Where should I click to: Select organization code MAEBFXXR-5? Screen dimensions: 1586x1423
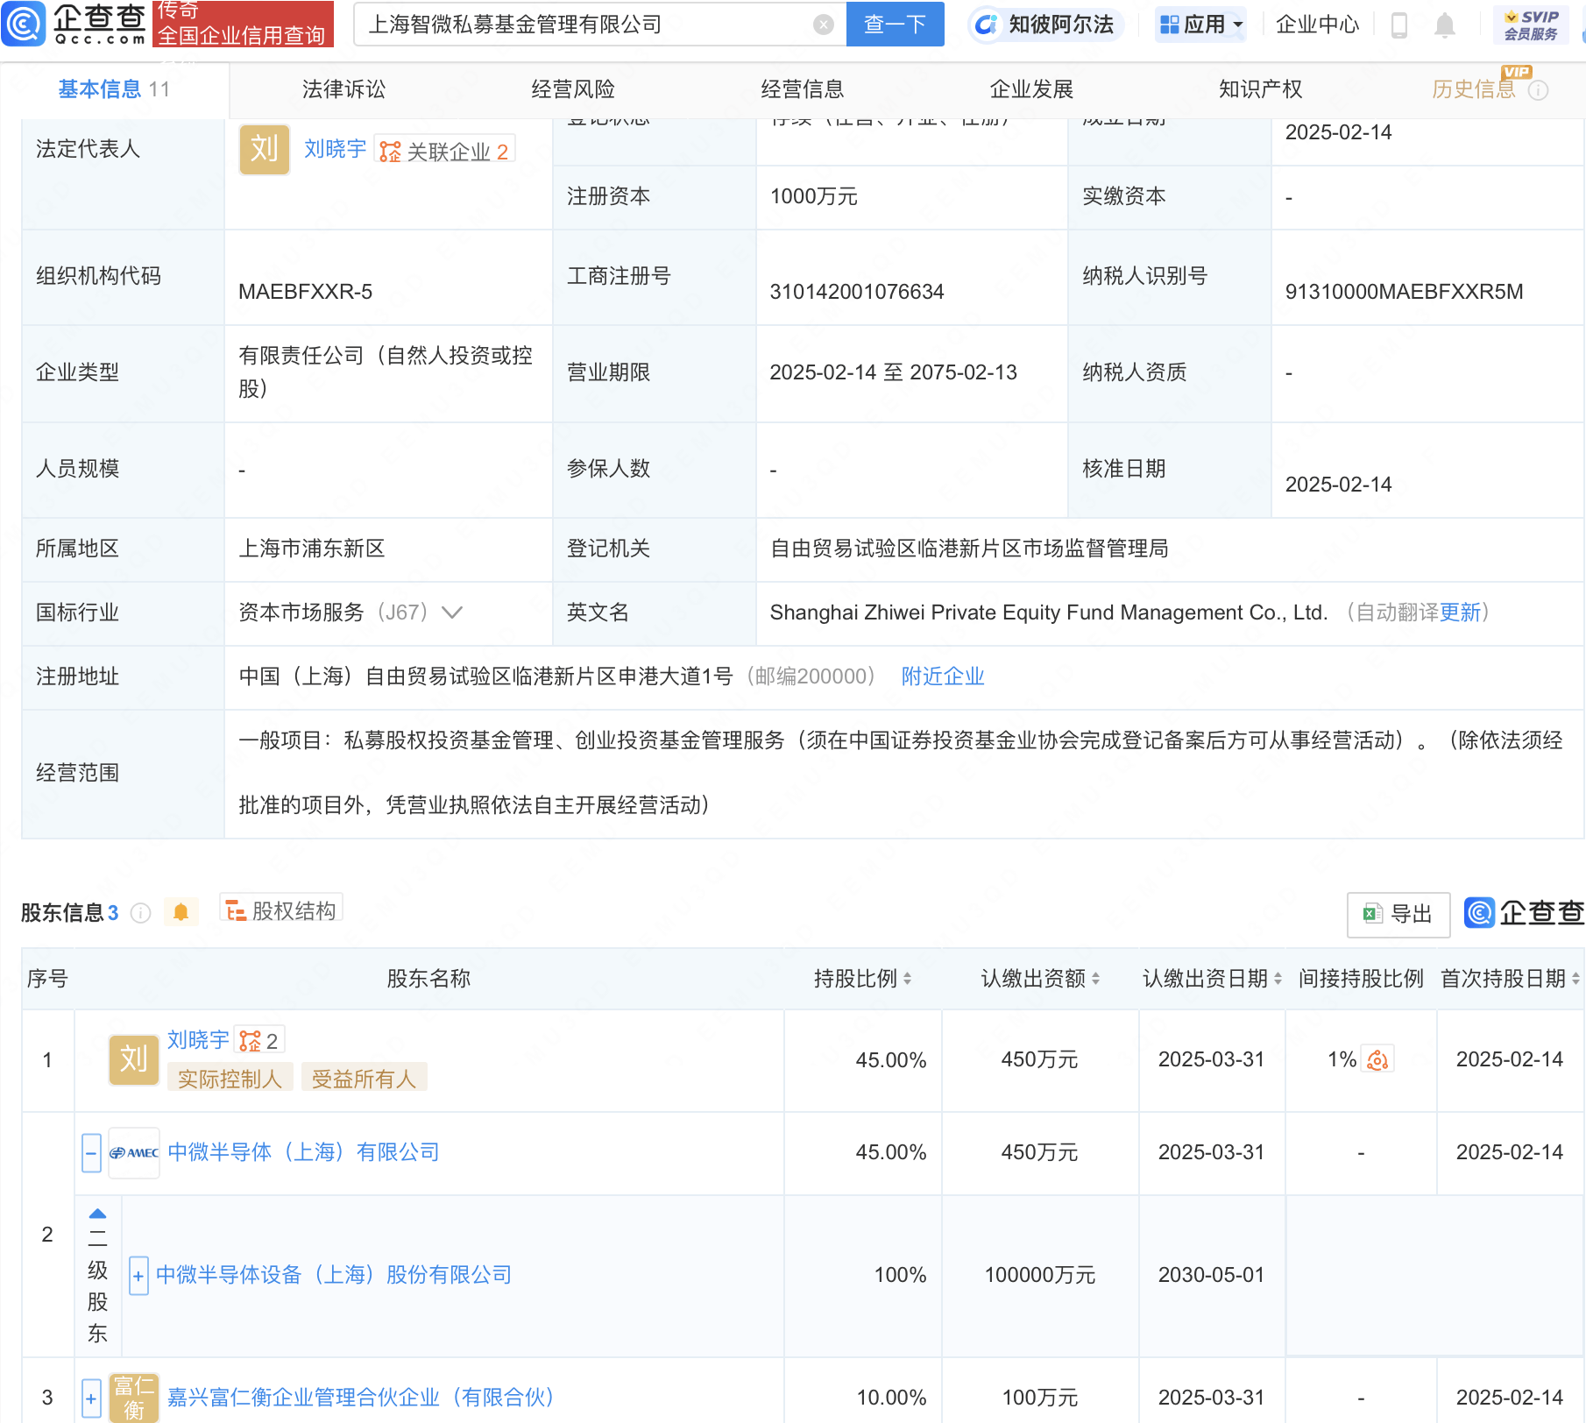[305, 292]
